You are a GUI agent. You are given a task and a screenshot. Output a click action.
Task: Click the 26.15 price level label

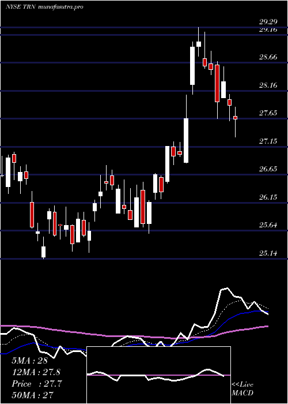click(268, 197)
